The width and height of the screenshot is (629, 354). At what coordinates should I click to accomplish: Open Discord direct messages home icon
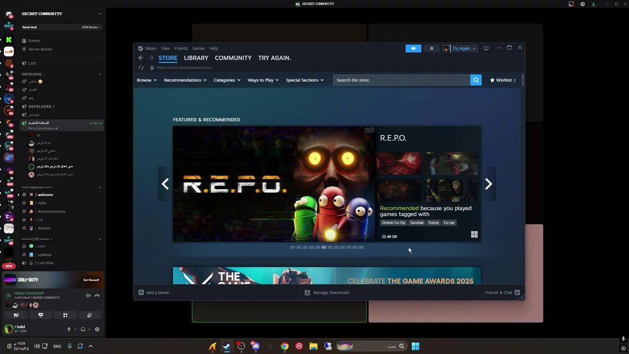[9, 14]
